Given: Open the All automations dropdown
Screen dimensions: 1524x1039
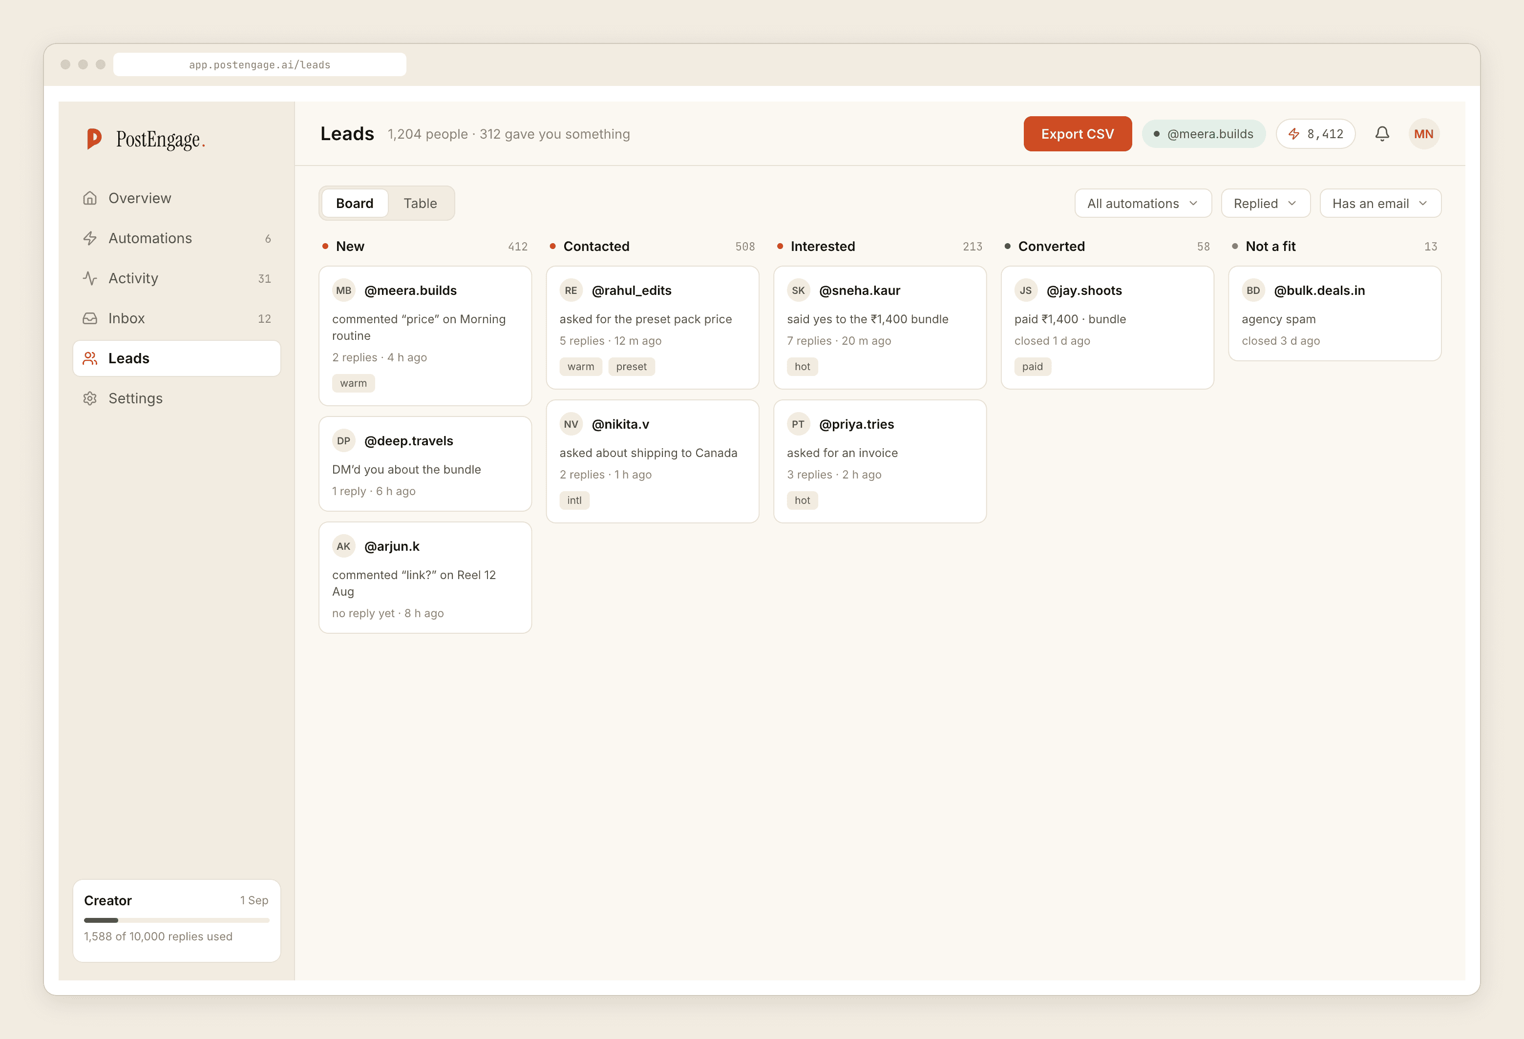Looking at the screenshot, I should pos(1143,203).
